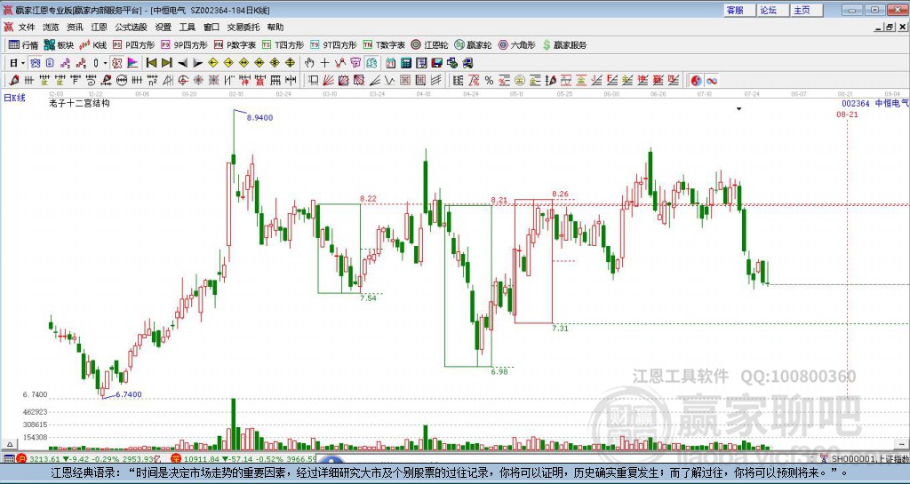Click the 日K线 label
The width and height of the screenshot is (910, 484).
14,98
